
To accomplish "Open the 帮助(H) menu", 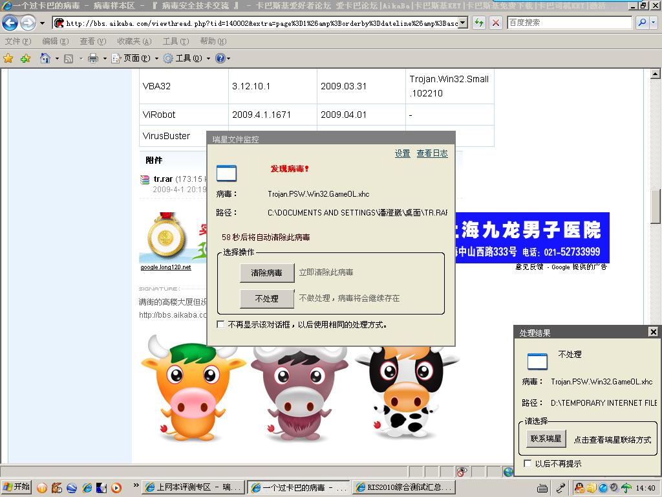I will coord(213,41).
